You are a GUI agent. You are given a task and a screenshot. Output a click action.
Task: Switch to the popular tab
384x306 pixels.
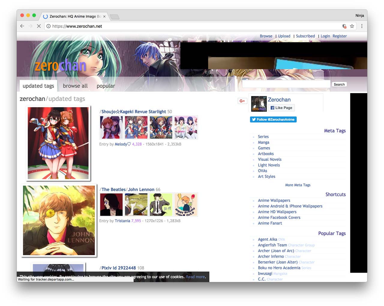click(106, 86)
